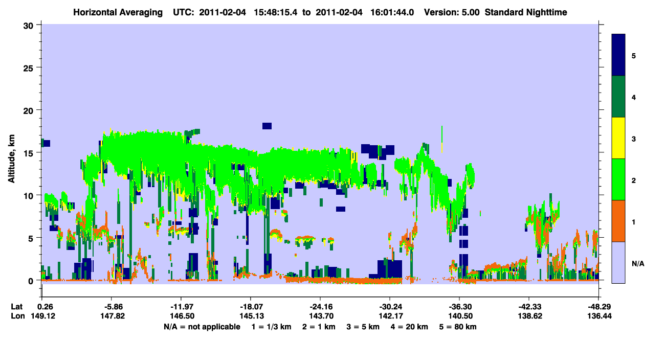Click the '4 = 20 km' footnote
Viewport: 665px width, 341px height.
(x=410, y=327)
